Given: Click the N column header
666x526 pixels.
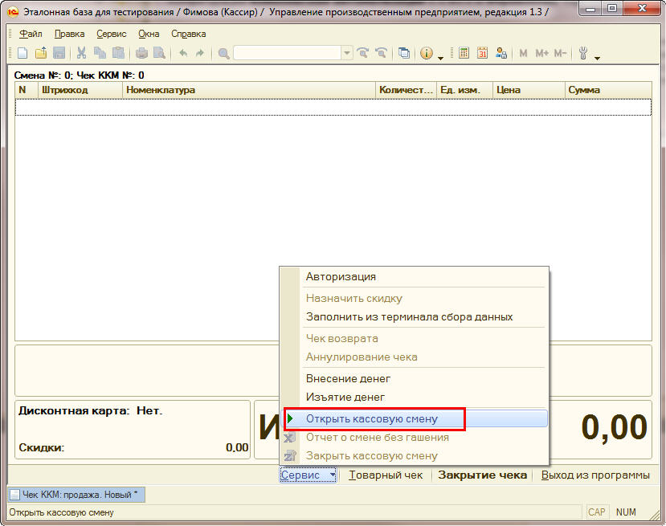Looking at the screenshot, I should point(27,90).
